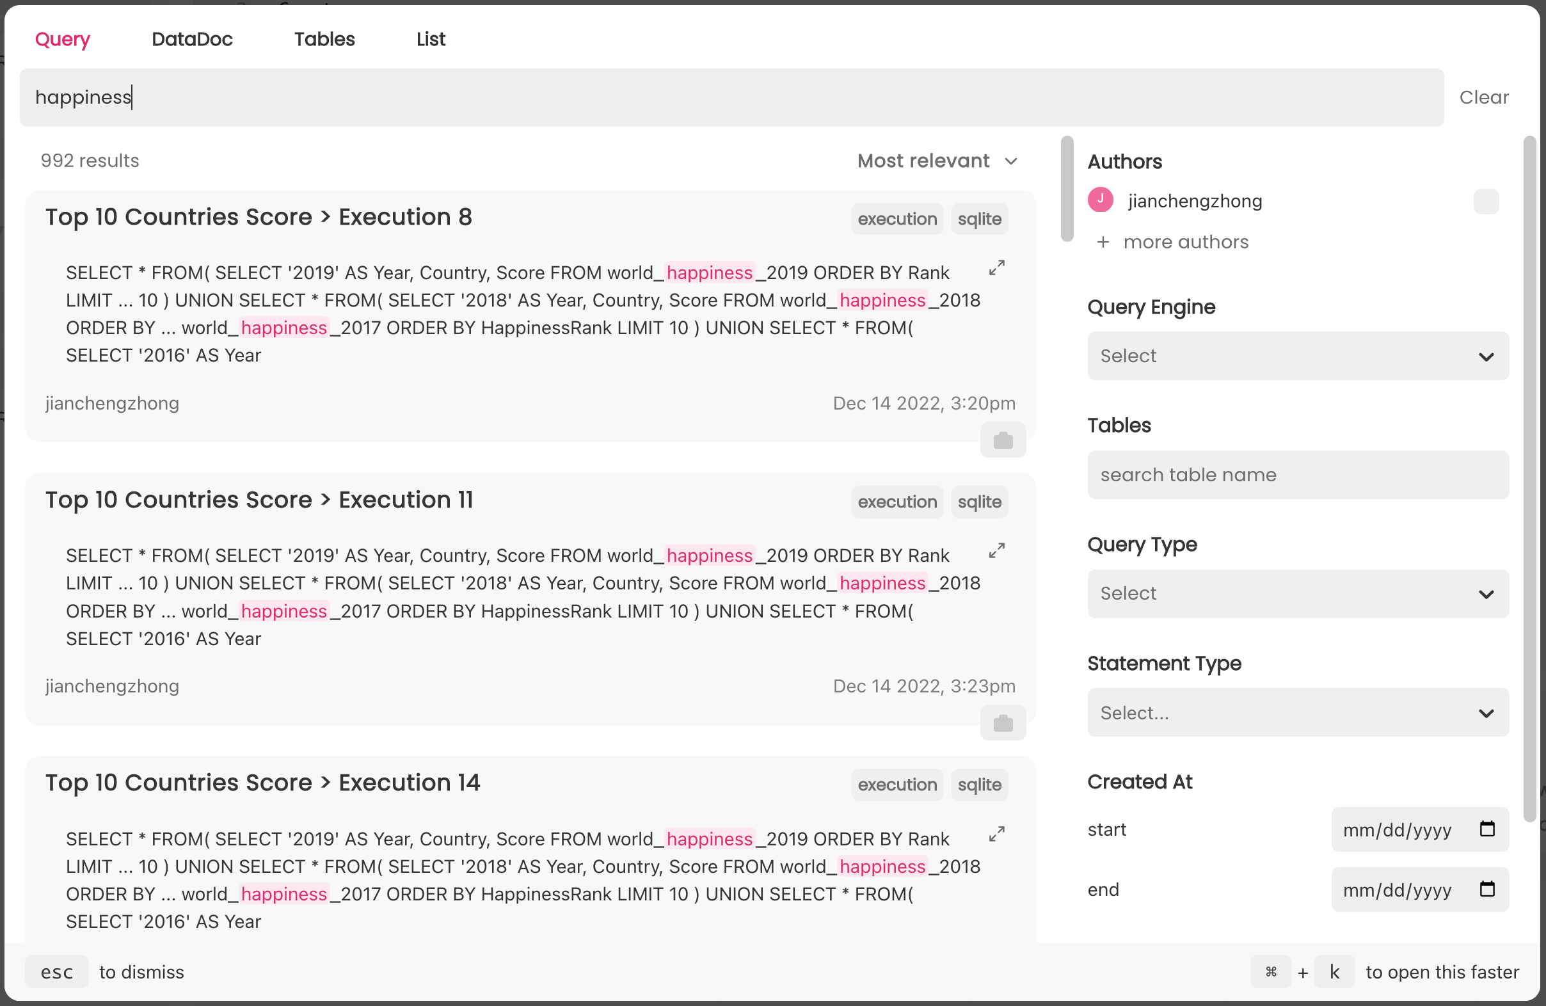Expand the Execution 8 query snippet
The width and height of the screenshot is (1546, 1006).
(996, 267)
